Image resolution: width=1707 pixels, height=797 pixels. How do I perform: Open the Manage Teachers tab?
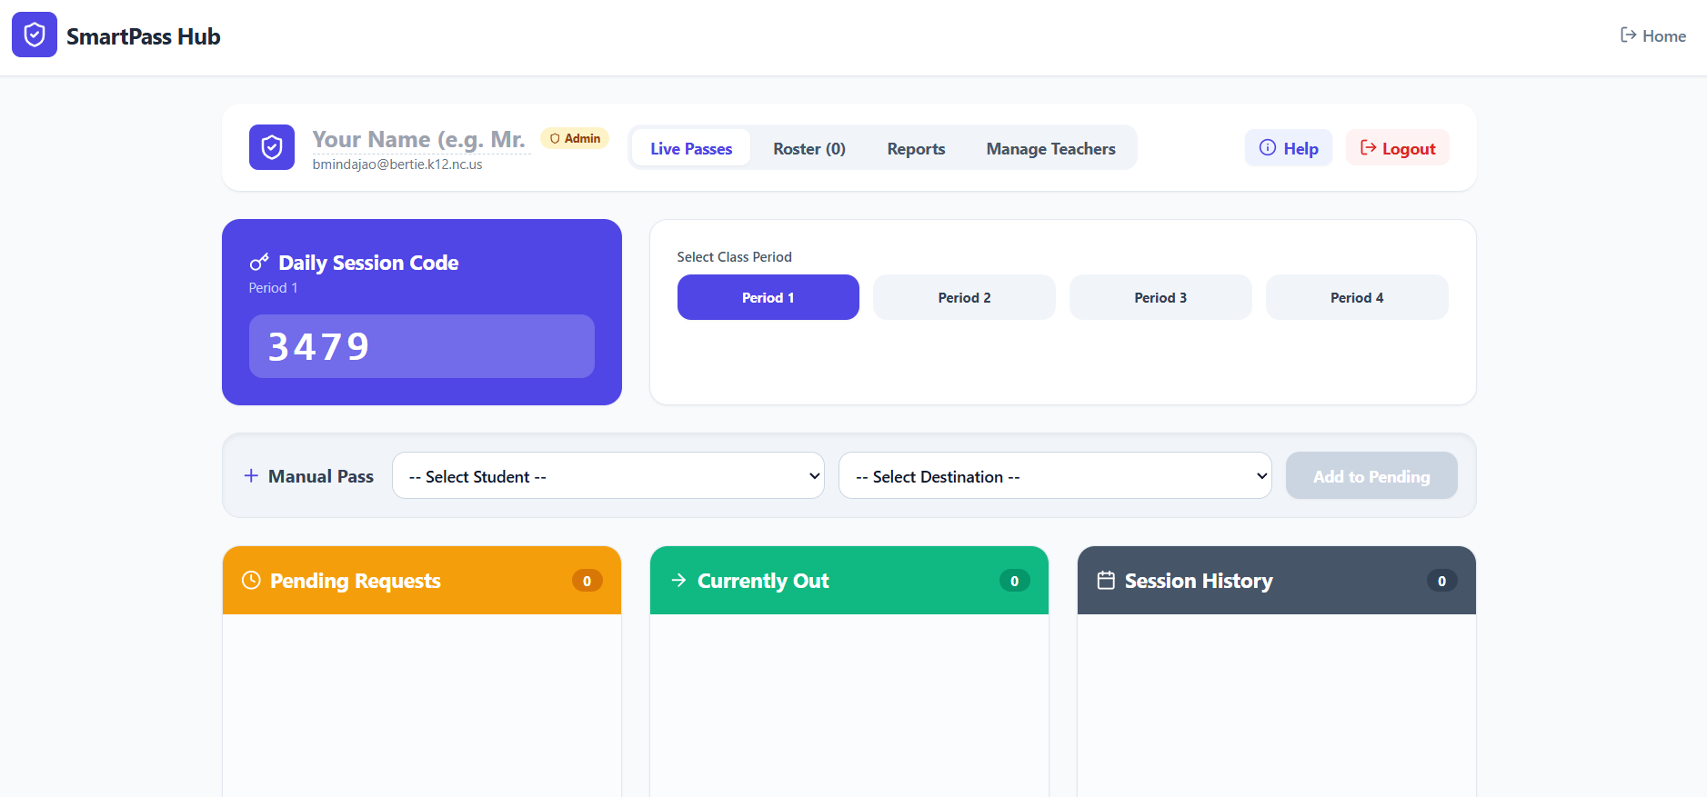pyautogui.click(x=1050, y=148)
